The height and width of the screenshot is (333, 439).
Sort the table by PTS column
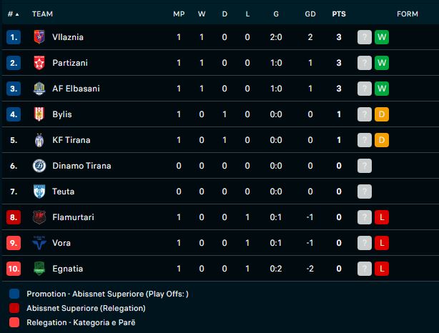point(339,14)
